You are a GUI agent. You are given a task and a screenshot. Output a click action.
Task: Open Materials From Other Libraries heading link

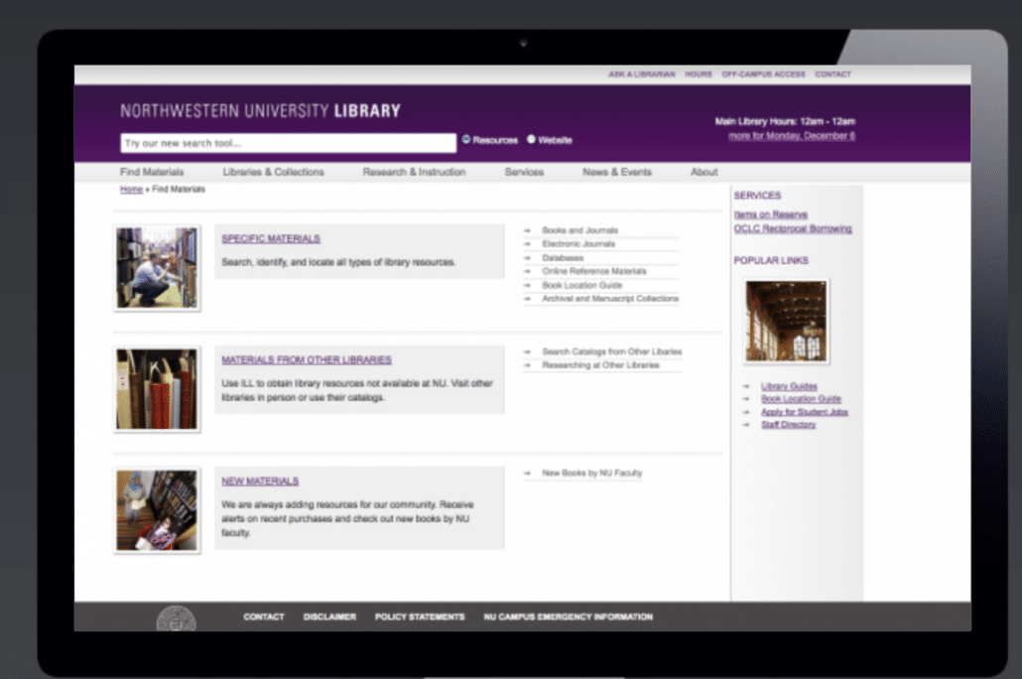(x=307, y=360)
